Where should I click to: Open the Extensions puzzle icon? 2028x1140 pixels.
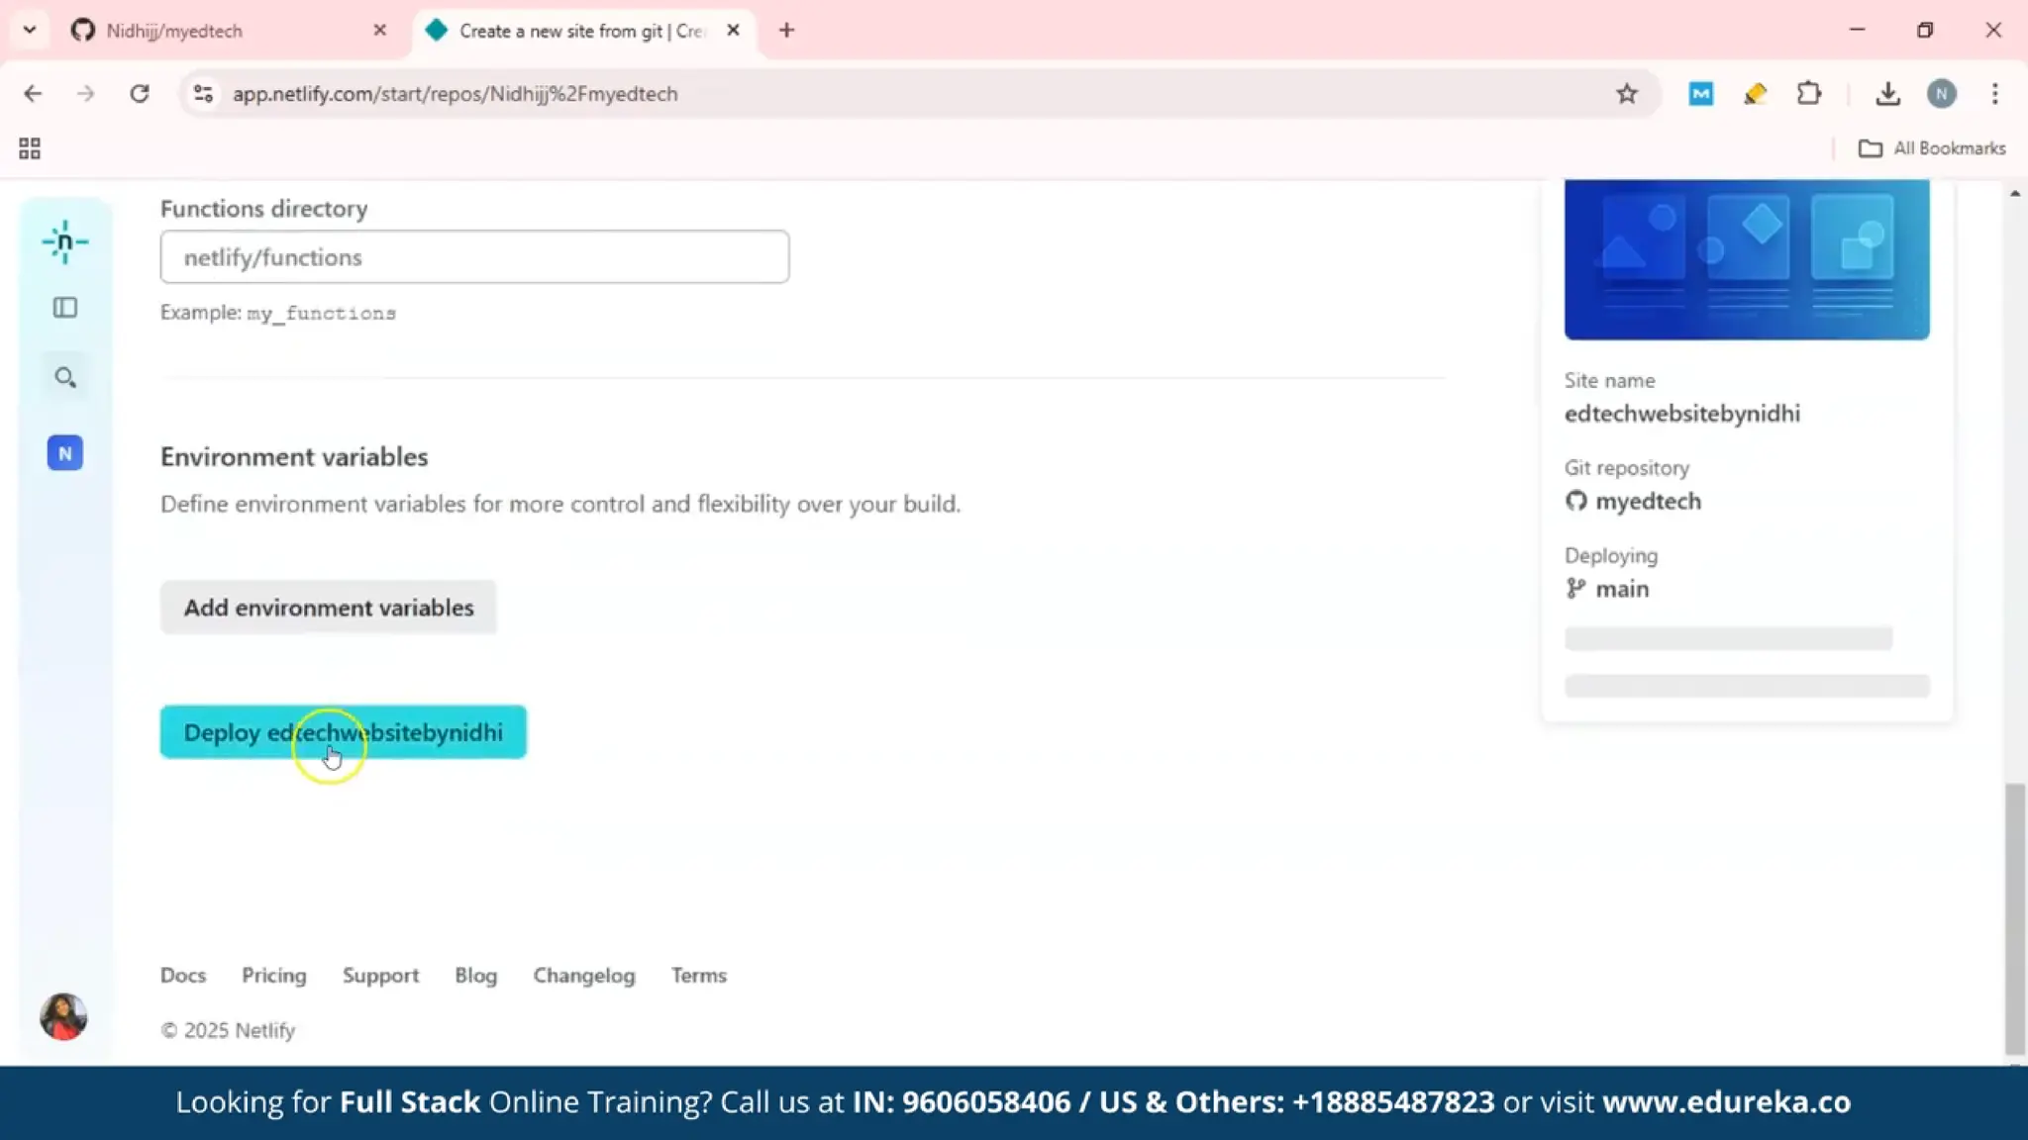[x=1809, y=93]
